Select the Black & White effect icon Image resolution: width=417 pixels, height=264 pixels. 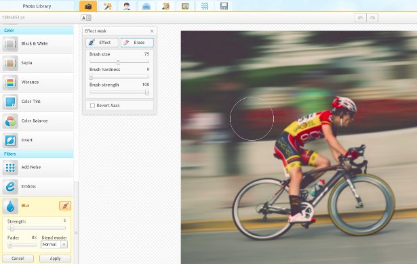click(10, 44)
